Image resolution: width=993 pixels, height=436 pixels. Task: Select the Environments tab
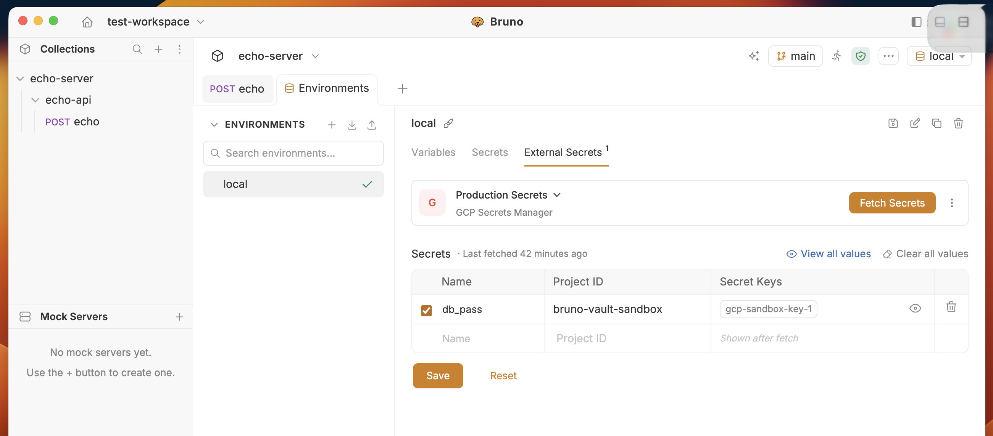pos(327,88)
